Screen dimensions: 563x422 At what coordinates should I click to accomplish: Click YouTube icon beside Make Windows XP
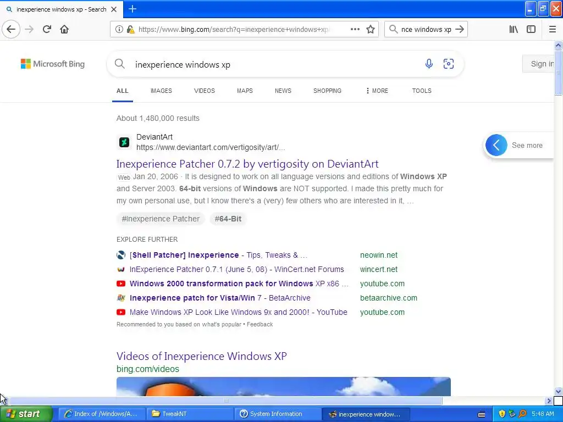click(x=121, y=312)
